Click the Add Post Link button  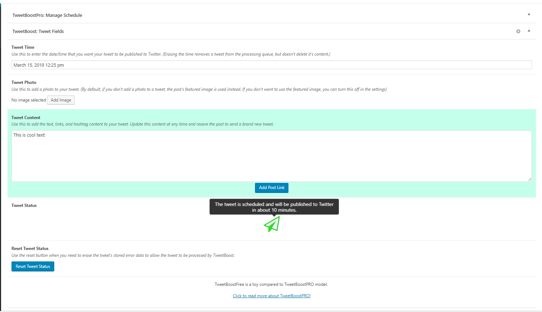[x=272, y=188]
